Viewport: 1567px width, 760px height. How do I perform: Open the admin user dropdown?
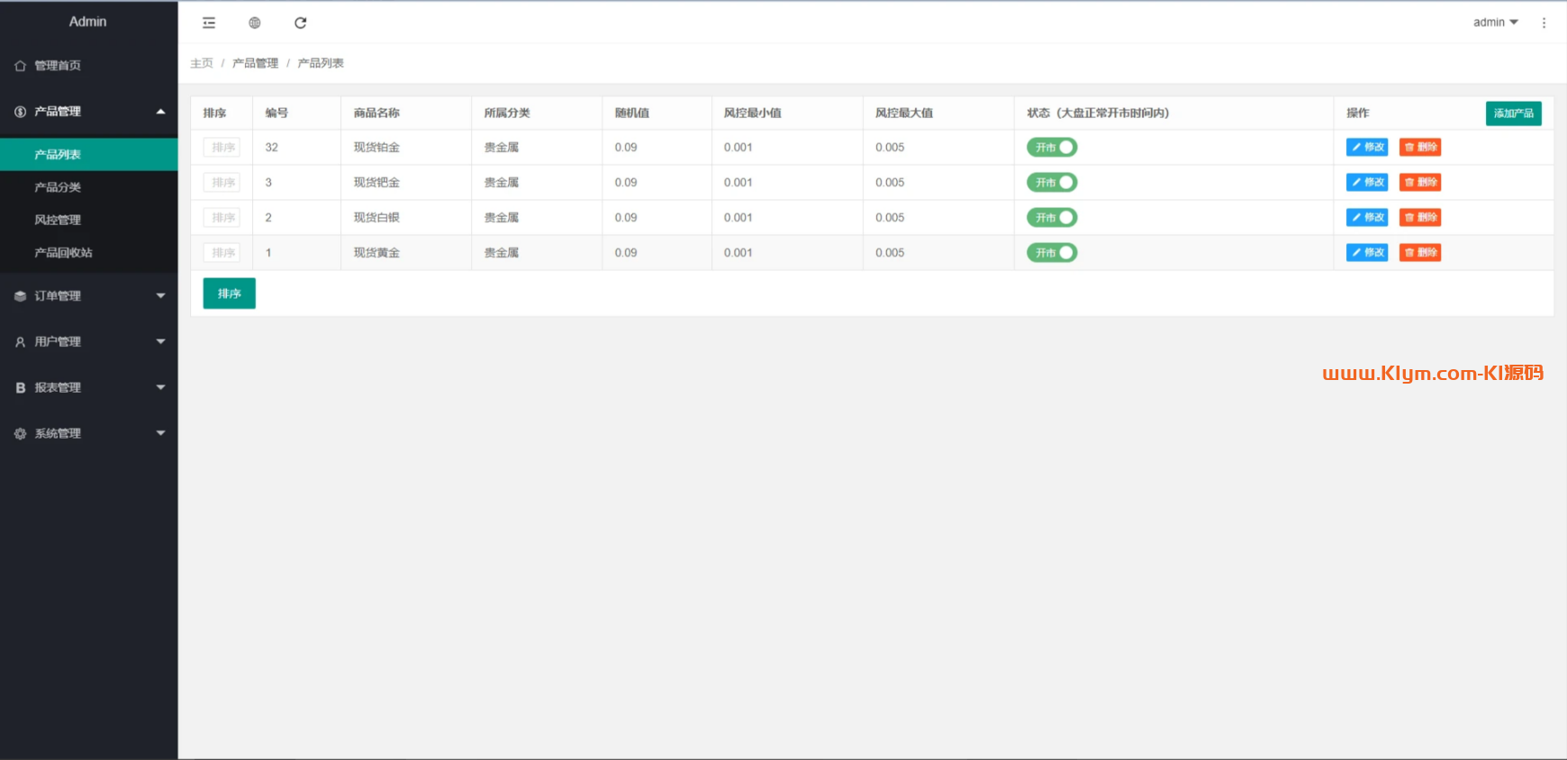pyautogui.click(x=1495, y=23)
